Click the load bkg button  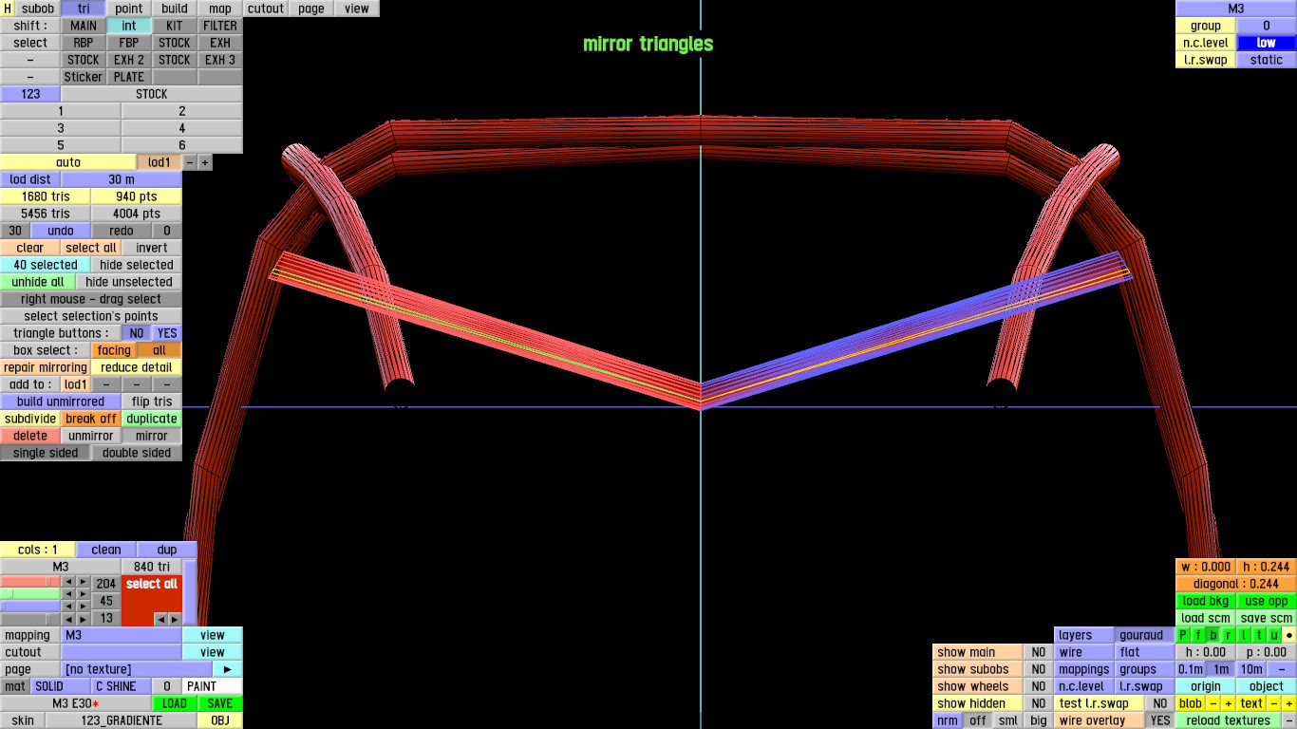pos(1206,601)
